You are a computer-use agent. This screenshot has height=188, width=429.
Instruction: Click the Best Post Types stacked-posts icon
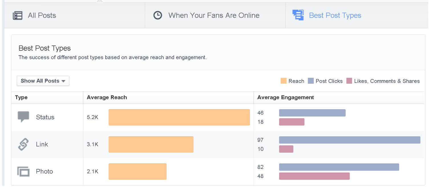point(298,15)
